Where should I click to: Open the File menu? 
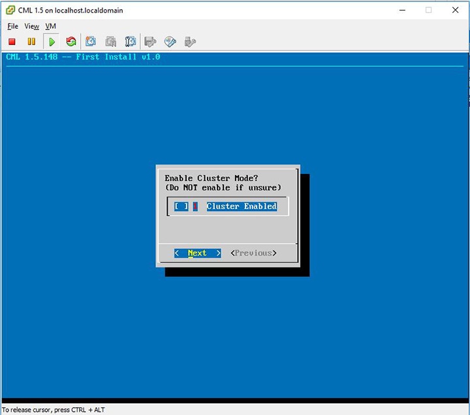[x=12, y=26]
